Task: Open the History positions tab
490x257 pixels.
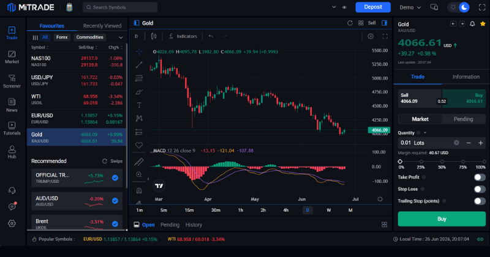Action: pos(194,225)
